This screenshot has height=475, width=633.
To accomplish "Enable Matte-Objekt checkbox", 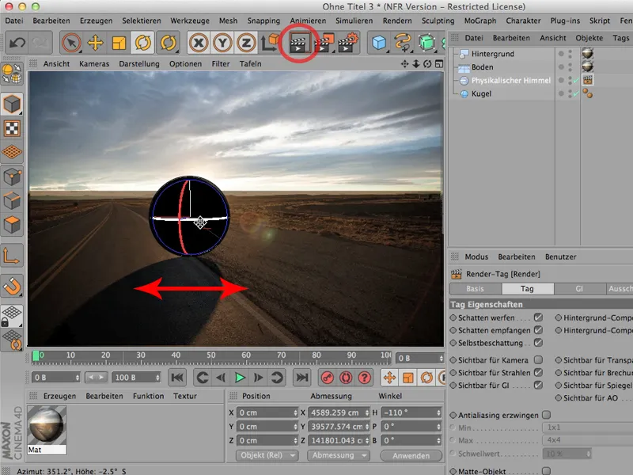I will pos(546,471).
